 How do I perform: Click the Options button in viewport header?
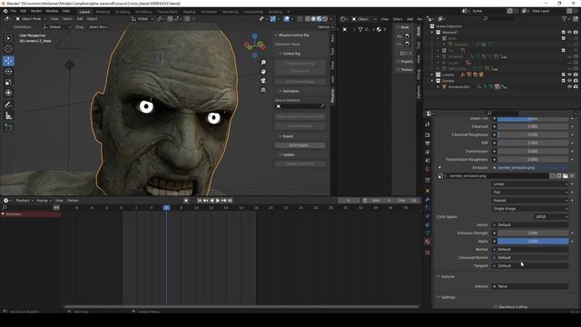325,27
